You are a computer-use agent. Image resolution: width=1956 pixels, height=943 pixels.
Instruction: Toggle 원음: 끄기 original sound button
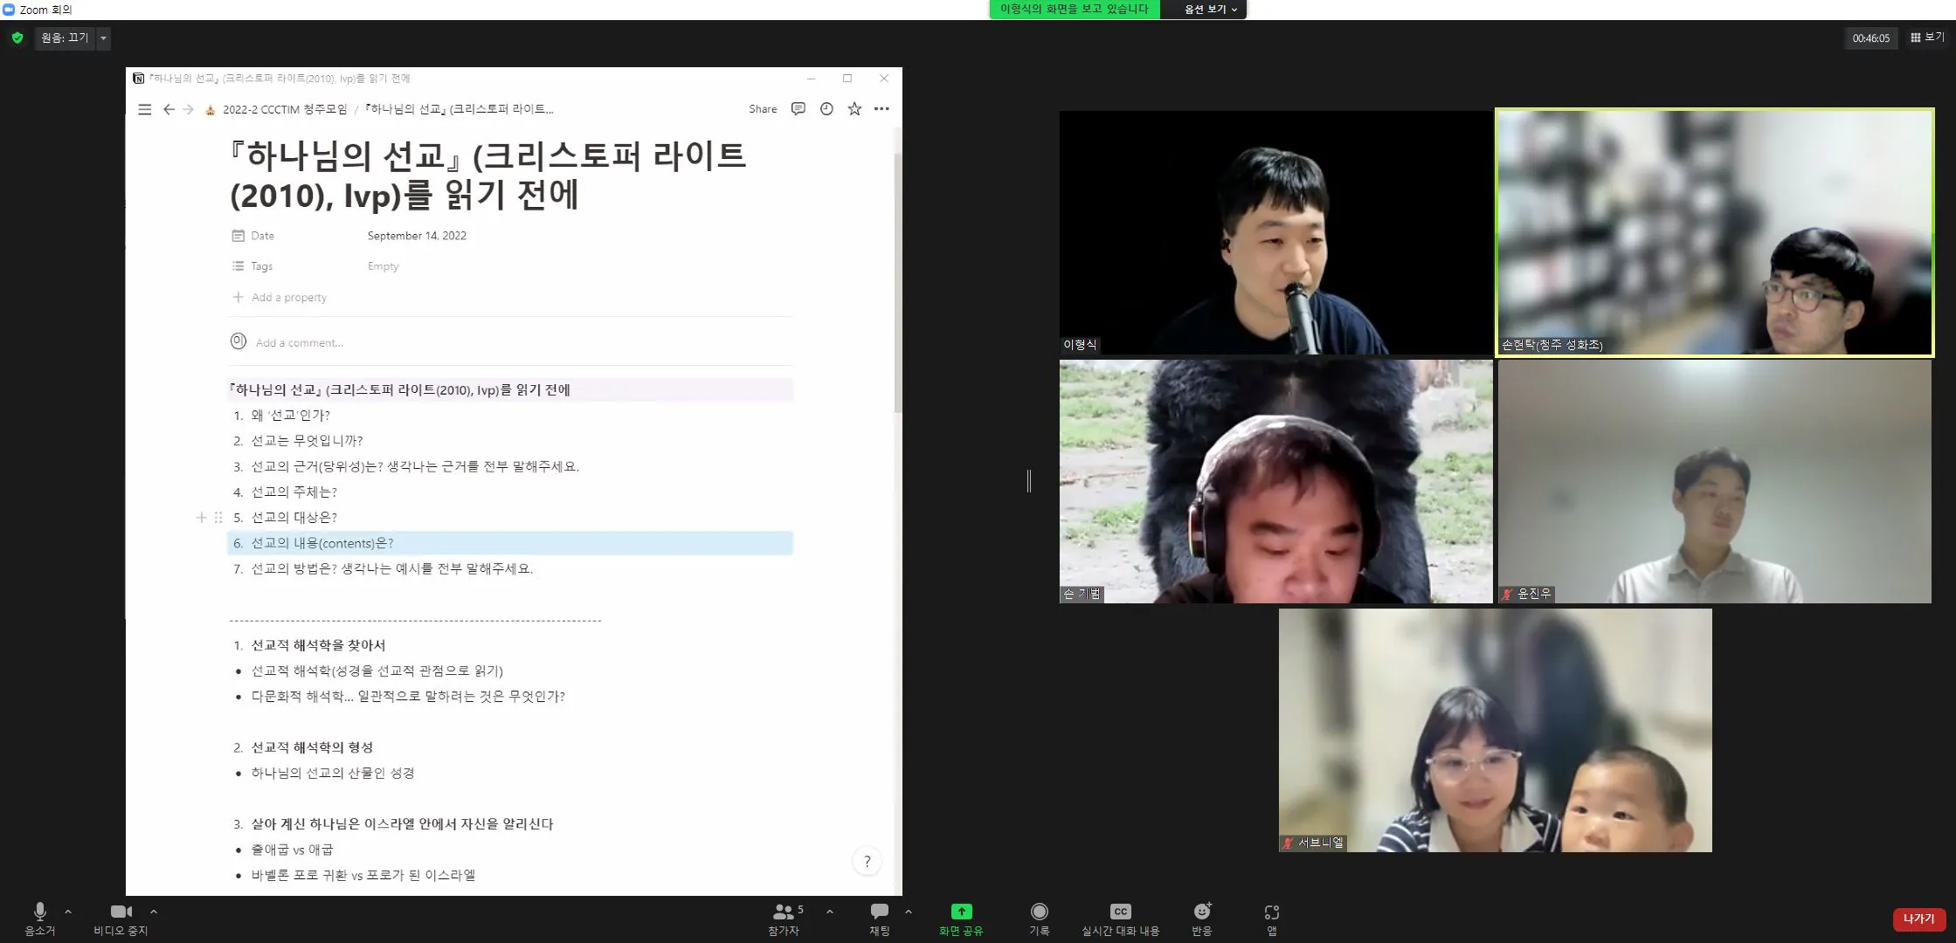point(66,38)
